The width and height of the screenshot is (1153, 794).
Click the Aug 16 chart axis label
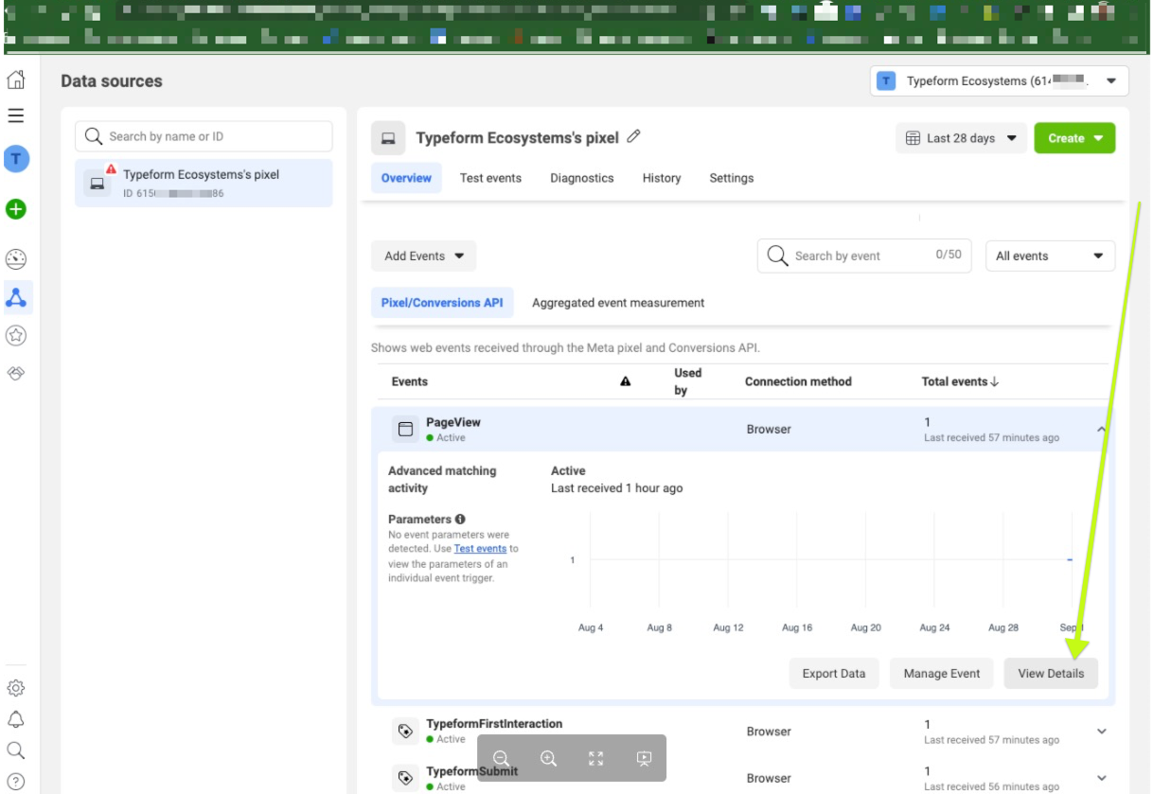pos(797,627)
